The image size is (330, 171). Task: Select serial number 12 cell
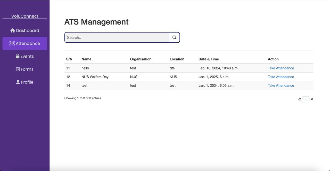68,77
